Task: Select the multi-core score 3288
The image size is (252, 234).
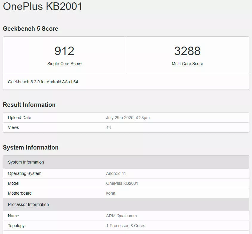Action: click(x=188, y=51)
